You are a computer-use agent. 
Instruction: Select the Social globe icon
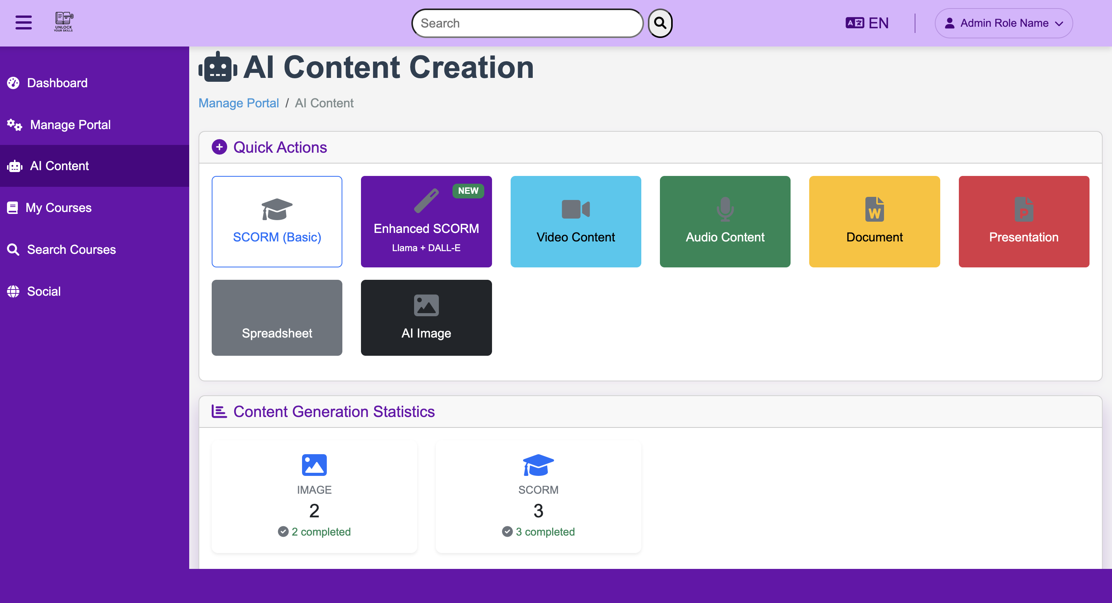14,291
